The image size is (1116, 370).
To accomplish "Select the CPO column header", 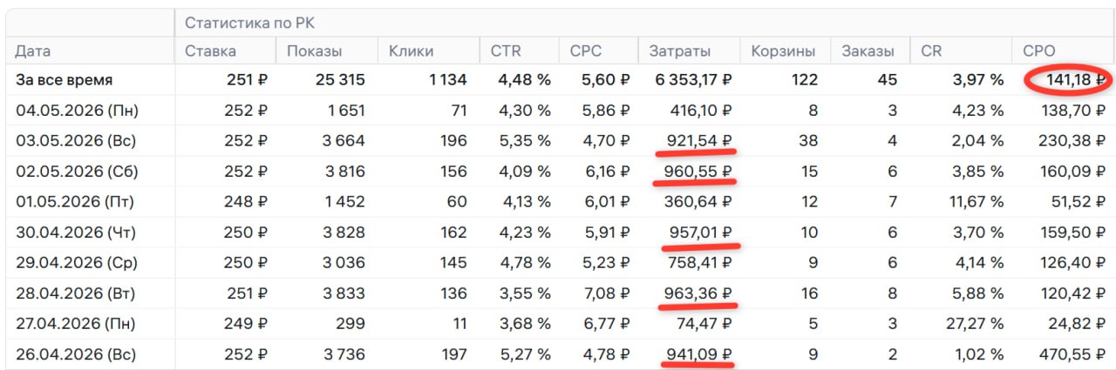I will [1038, 51].
